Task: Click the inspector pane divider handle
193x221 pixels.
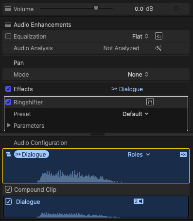Action: [x=97, y=135]
